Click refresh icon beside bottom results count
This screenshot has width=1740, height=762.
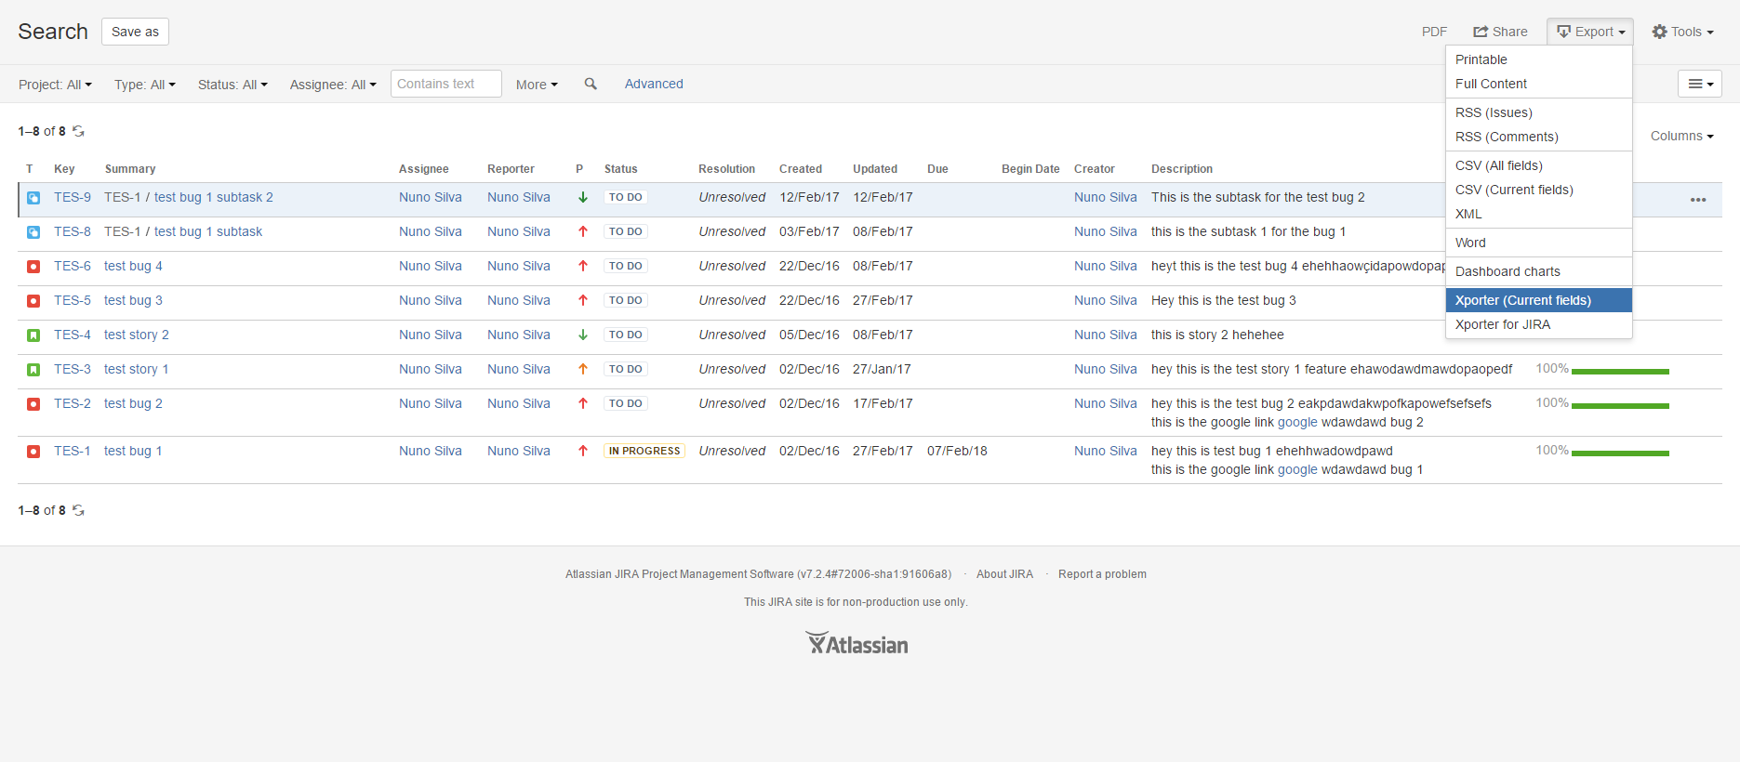click(79, 510)
